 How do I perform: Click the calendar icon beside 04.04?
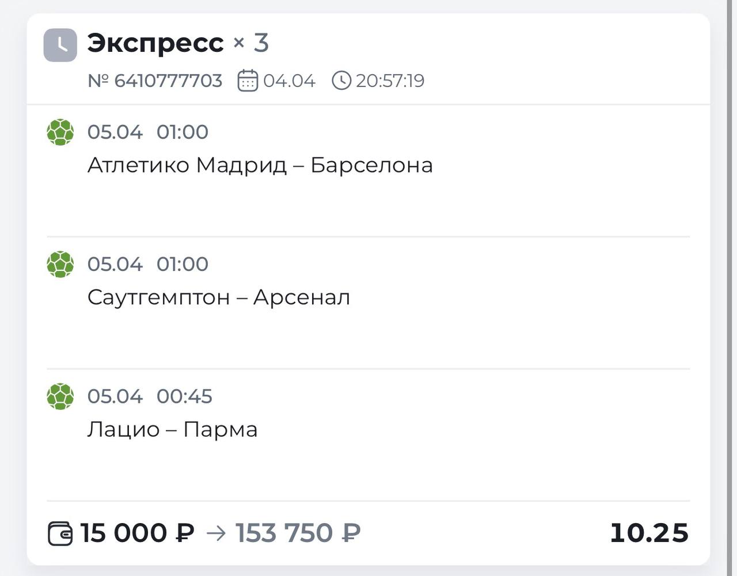248,81
